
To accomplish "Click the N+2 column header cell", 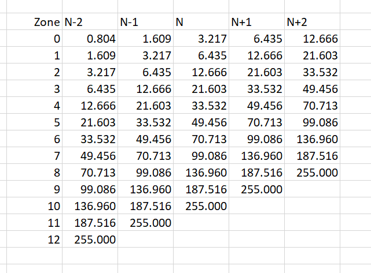I will point(313,21).
